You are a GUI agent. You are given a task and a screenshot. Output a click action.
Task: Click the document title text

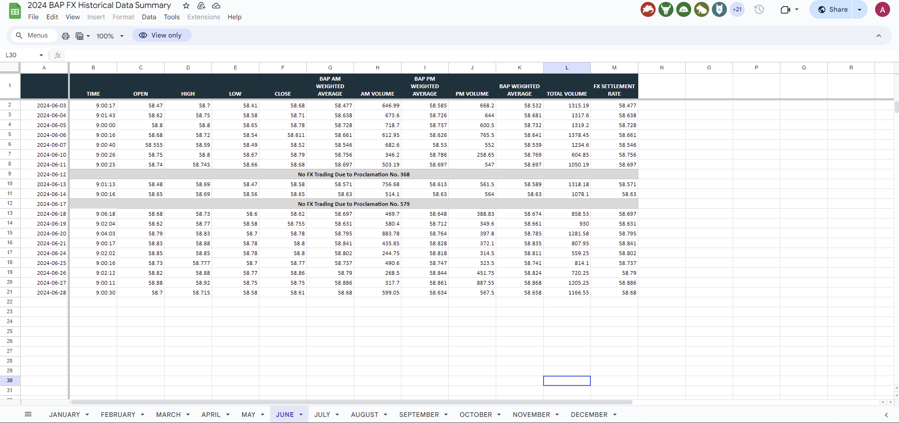[99, 6]
